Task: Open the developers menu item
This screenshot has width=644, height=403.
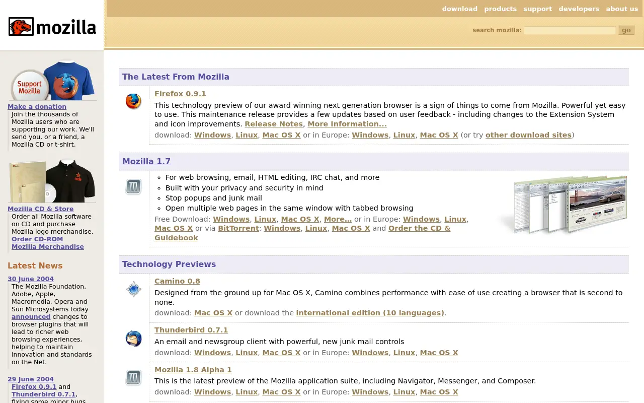Action: click(579, 9)
